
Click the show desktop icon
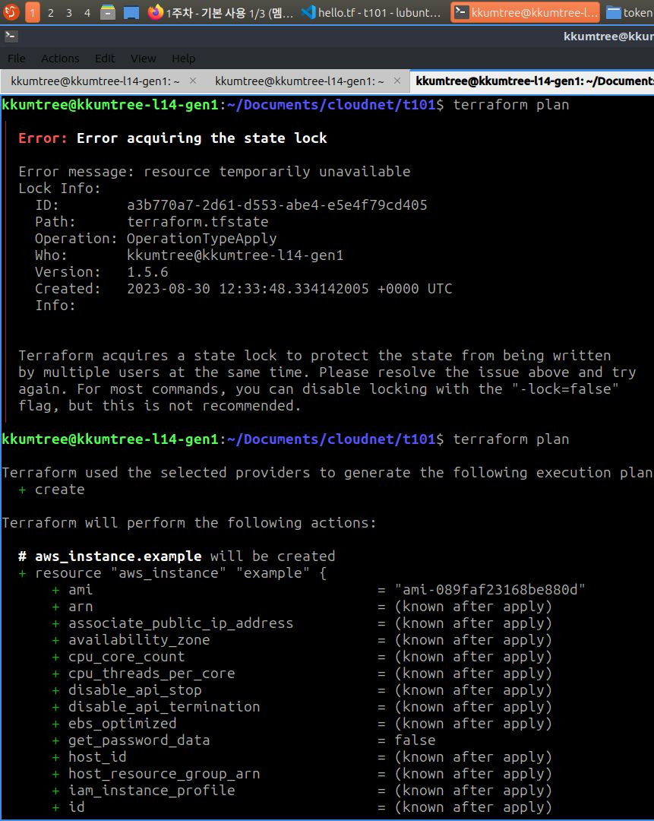coord(131,12)
